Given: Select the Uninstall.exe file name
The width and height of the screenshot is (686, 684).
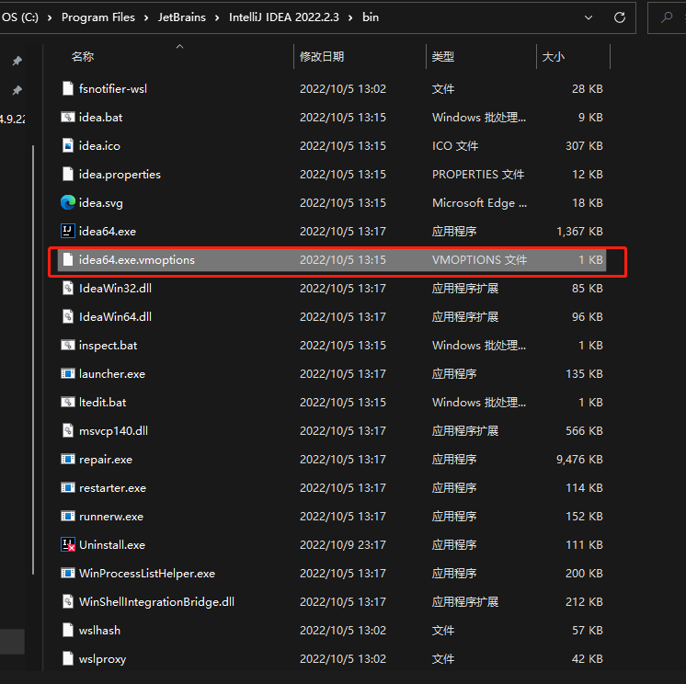Looking at the screenshot, I should (112, 544).
